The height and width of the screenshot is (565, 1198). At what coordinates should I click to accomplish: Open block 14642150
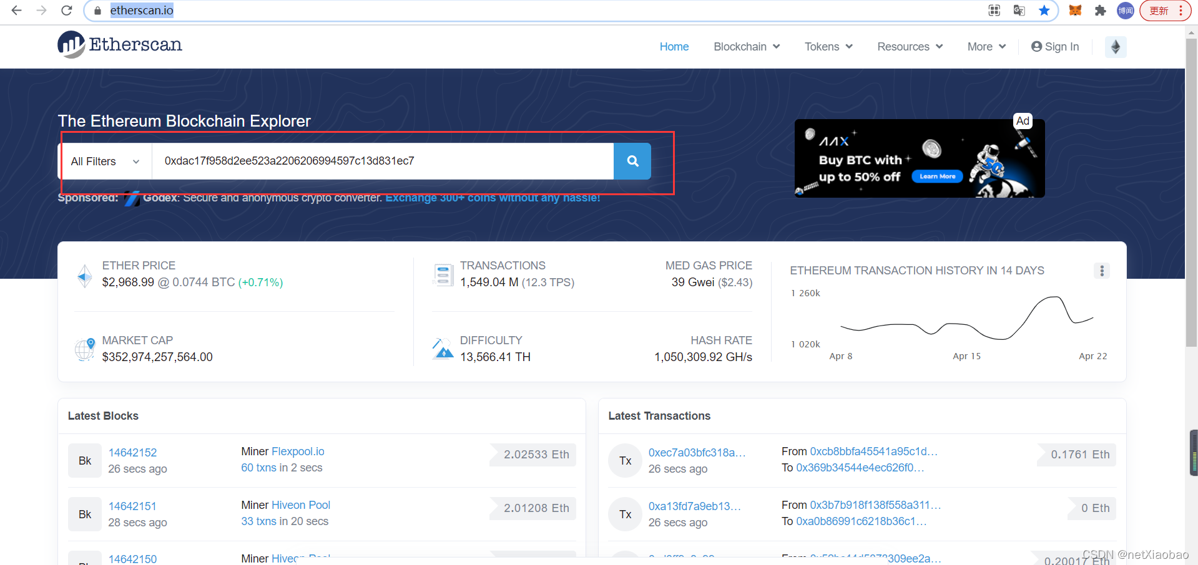(x=132, y=559)
